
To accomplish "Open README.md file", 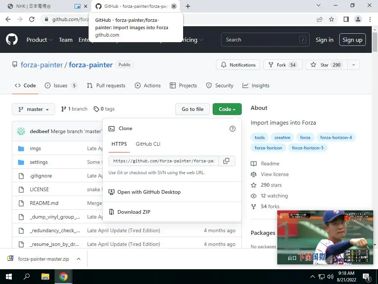I will click(x=44, y=203).
